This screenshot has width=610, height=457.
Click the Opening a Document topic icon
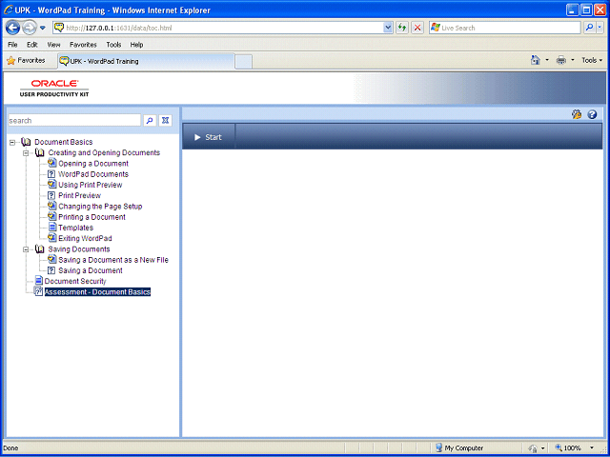(51, 163)
